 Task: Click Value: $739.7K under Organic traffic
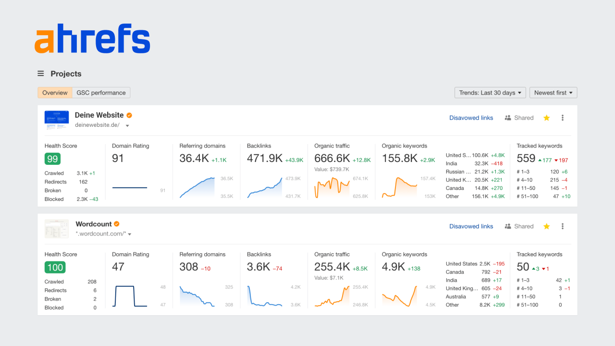(x=332, y=169)
